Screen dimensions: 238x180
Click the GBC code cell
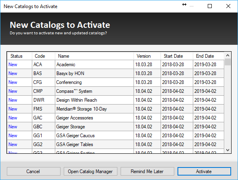44,127
